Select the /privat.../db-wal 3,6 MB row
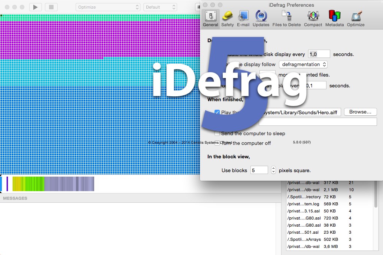This screenshot has height=255, width=383. (330, 246)
